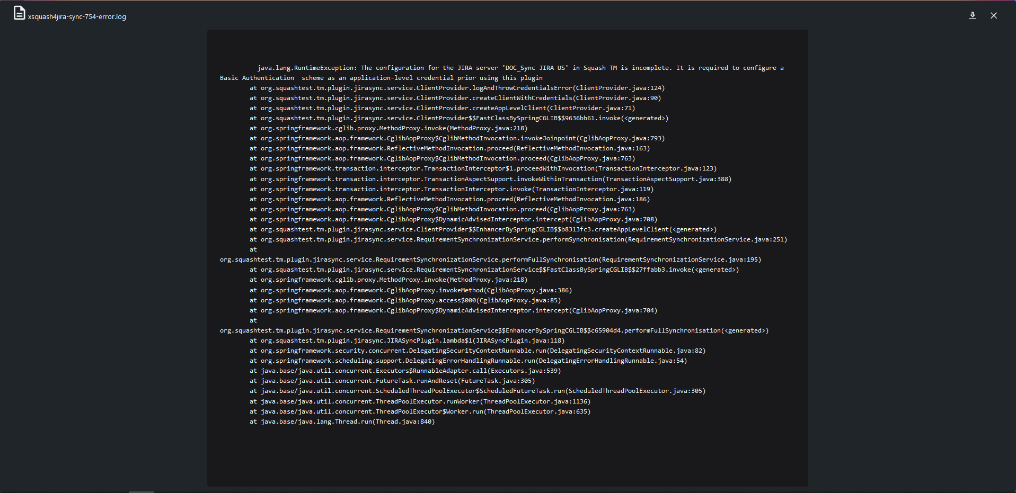1016x493 pixels.
Task: Click the ClientProvider.java:71 stack line
Action: [x=442, y=108]
